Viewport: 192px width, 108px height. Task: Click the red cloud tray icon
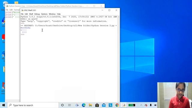tap(146, 105)
